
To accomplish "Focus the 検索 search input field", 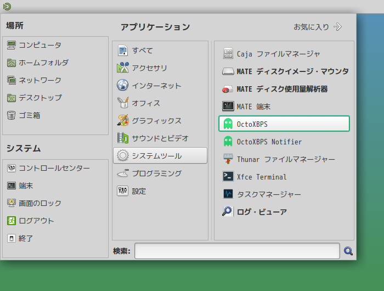I will coord(237,251).
